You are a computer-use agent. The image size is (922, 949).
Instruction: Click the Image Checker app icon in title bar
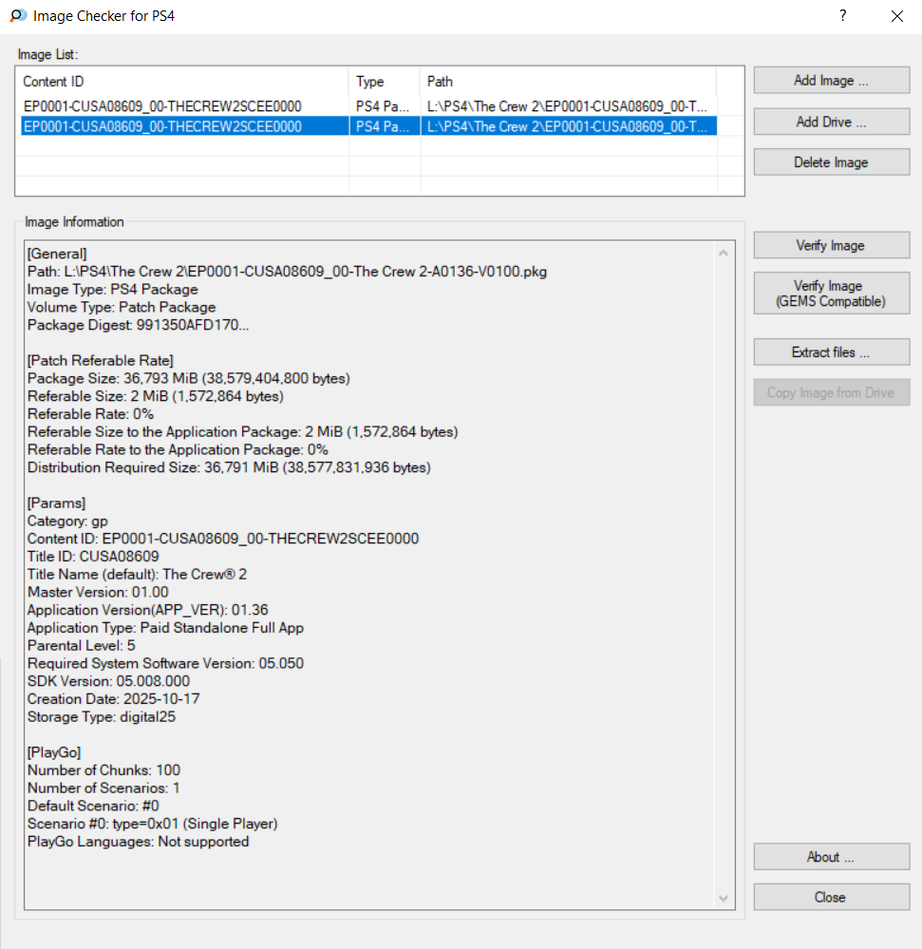click(17, 16)
